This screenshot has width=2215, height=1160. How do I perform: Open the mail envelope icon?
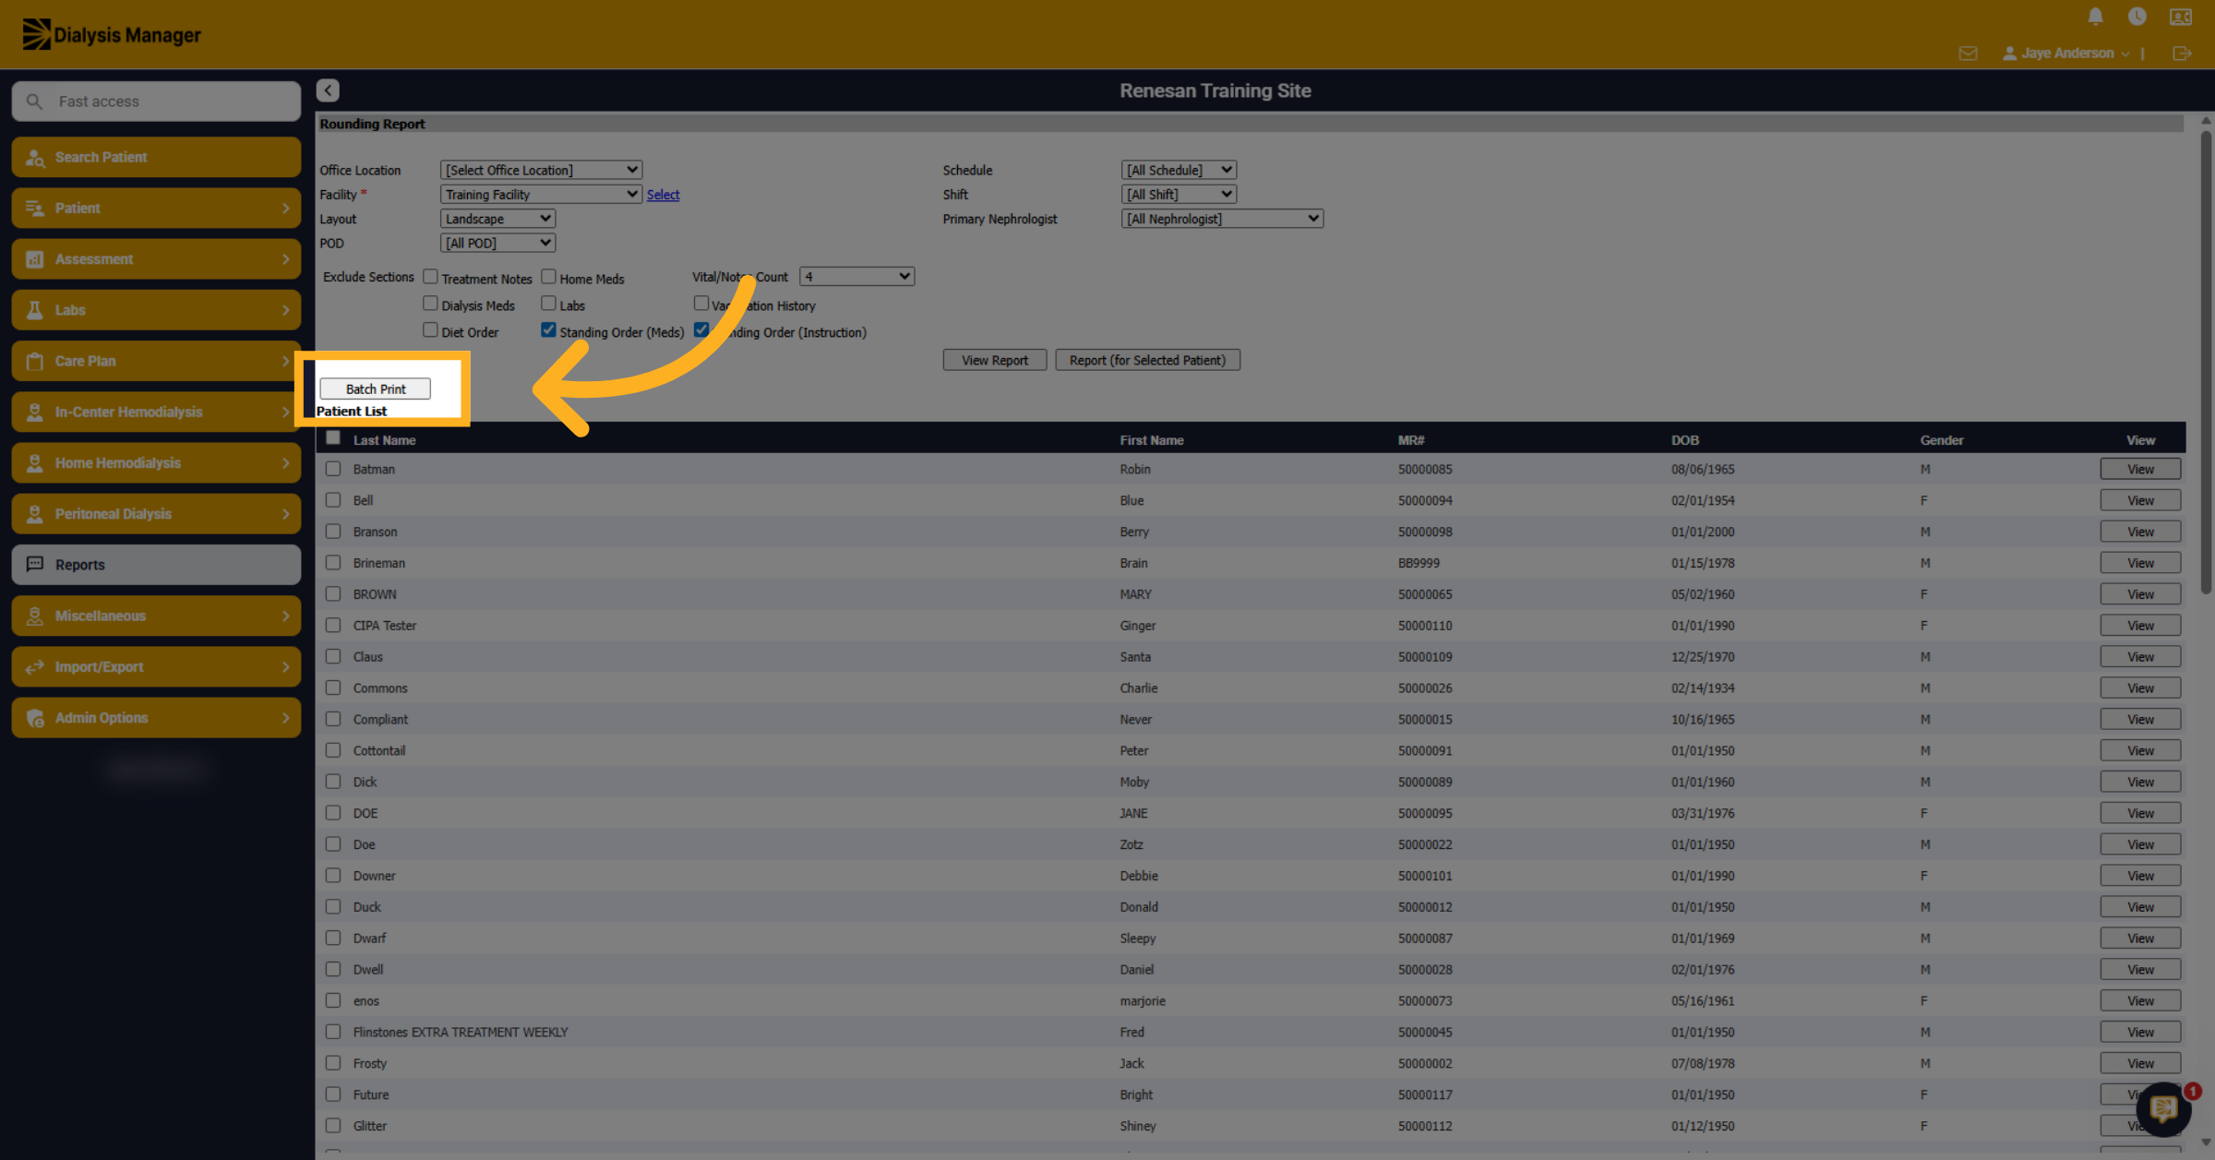[1968, 54]
